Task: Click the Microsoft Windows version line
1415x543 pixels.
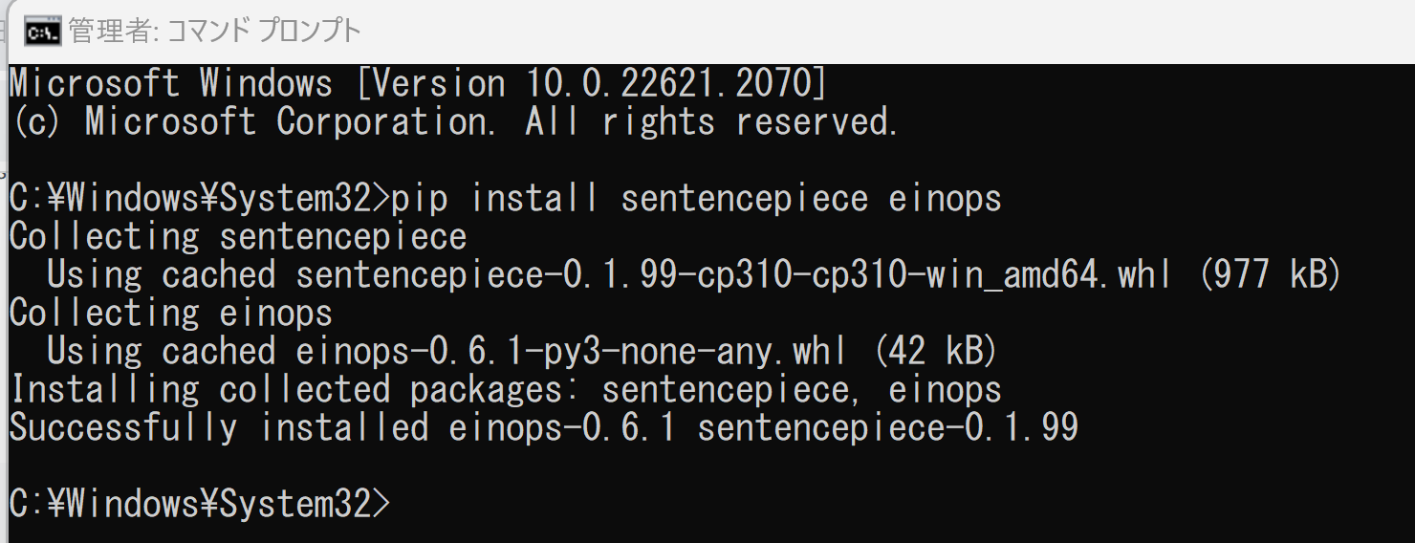Action: coord(418,84)
